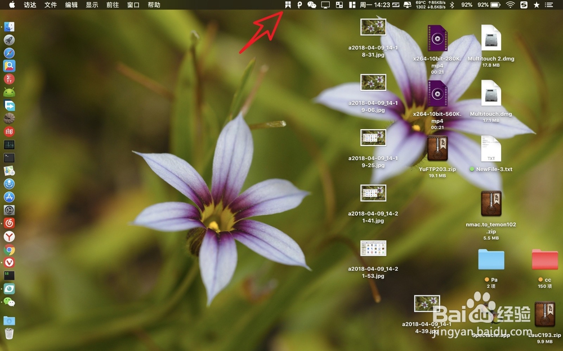Select the YuFTP203.zip archive
Viewport: 563px width, 351px height.
(x=437, y=149)
